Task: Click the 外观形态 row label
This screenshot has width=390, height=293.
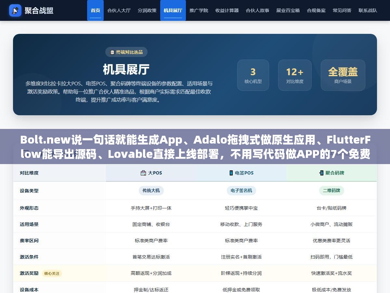Action: click(29, 208)
